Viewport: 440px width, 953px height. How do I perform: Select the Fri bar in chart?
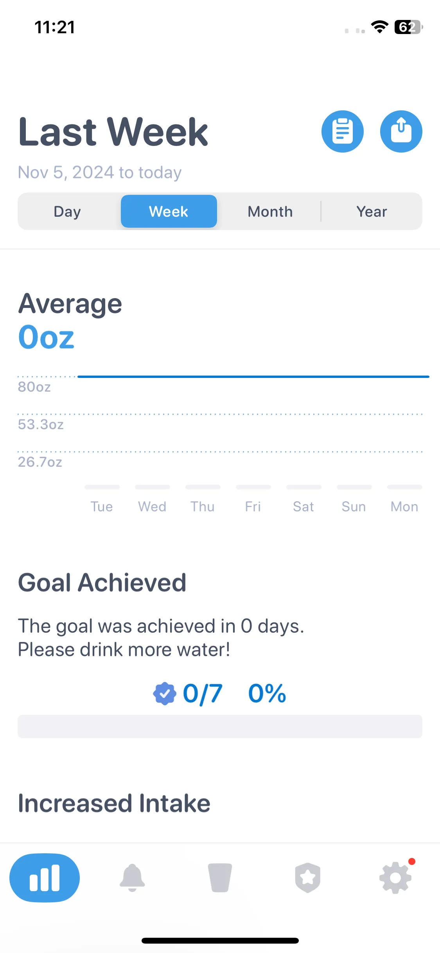pos(253,487)
